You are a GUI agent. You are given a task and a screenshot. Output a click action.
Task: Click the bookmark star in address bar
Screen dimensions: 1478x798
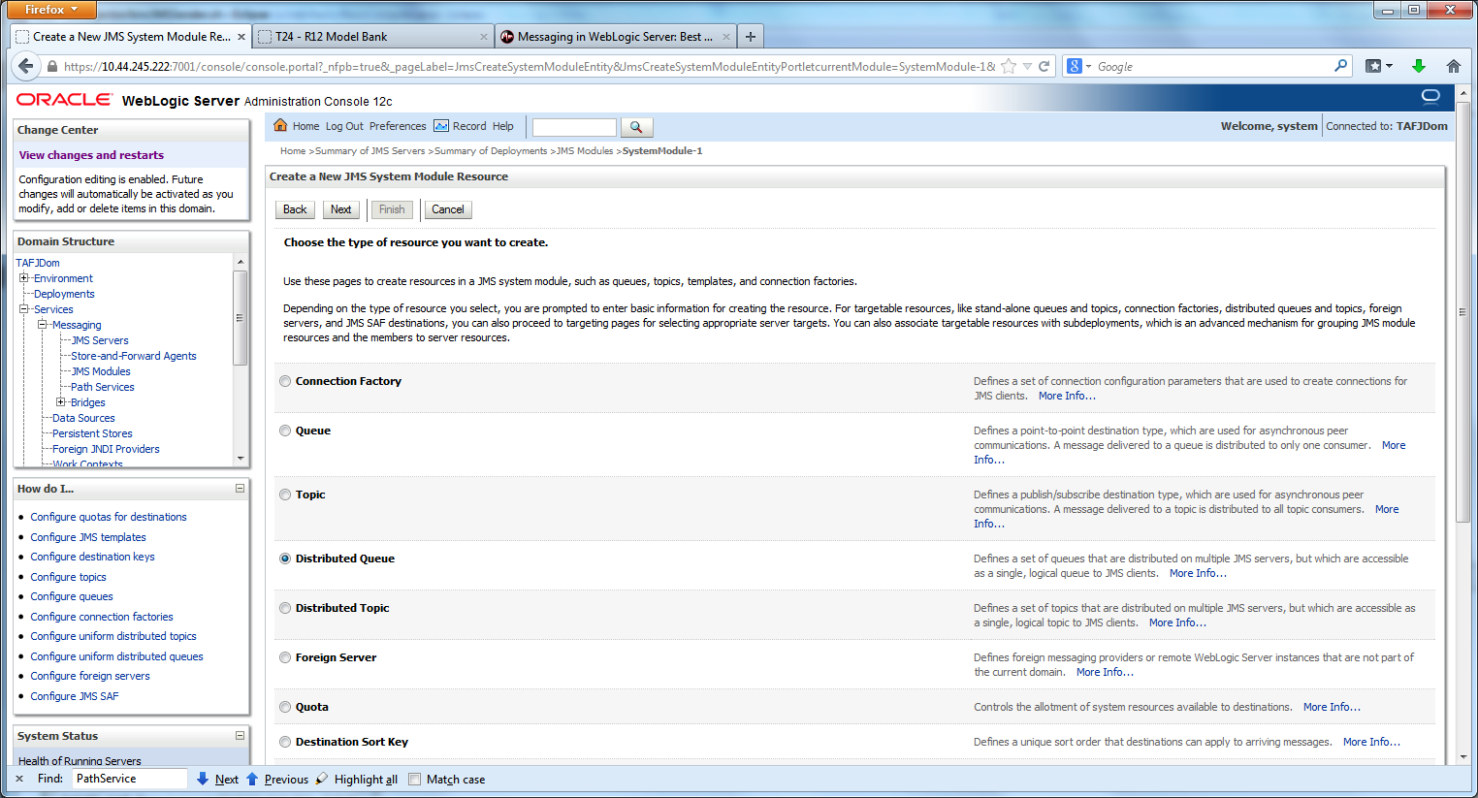[x=1009, y=66]
